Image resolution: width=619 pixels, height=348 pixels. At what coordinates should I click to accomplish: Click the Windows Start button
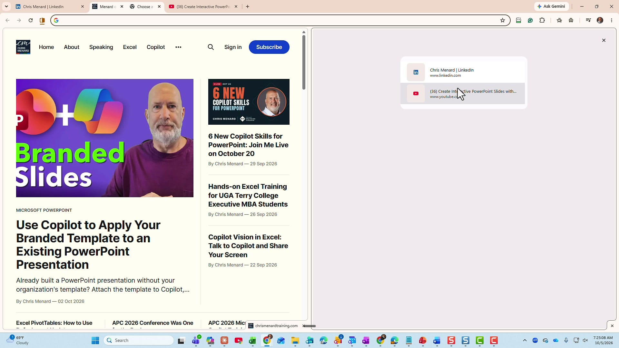pos(95,340)
